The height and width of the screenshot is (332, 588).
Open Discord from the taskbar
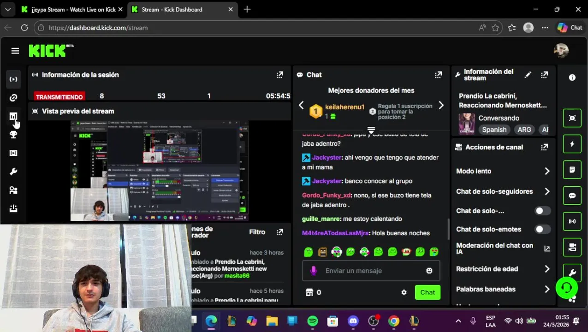pyautogui.click(x=353, y=321)
